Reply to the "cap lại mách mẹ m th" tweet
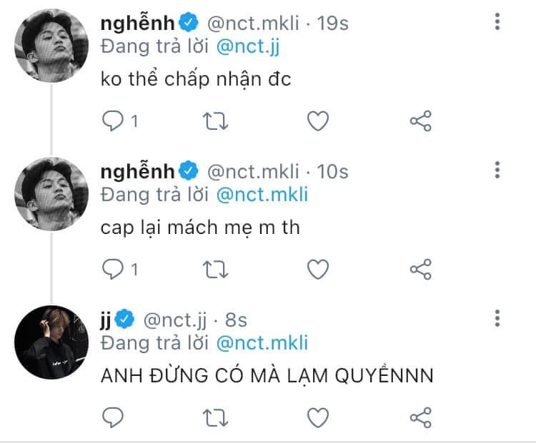The width and height of the screenshot is (536, 443). [x=113, y=268]
